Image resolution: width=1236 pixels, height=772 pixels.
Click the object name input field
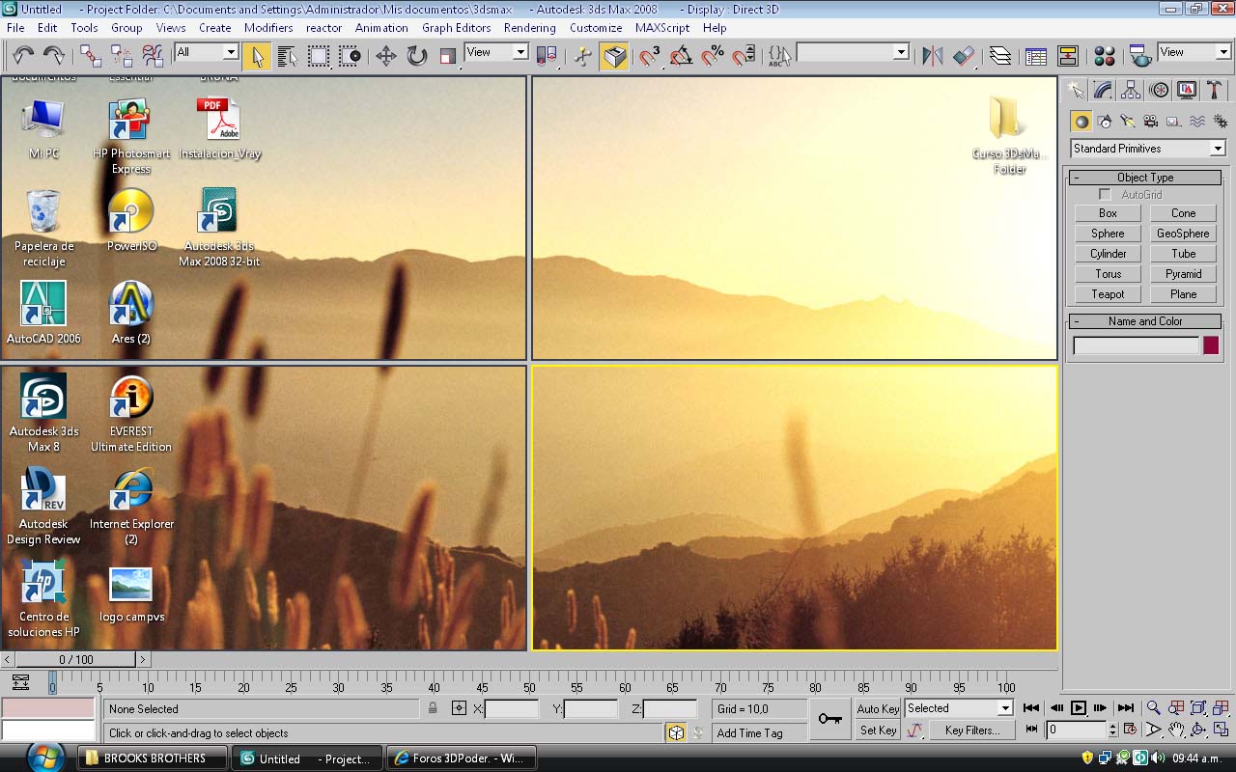tap(1137, 345)
